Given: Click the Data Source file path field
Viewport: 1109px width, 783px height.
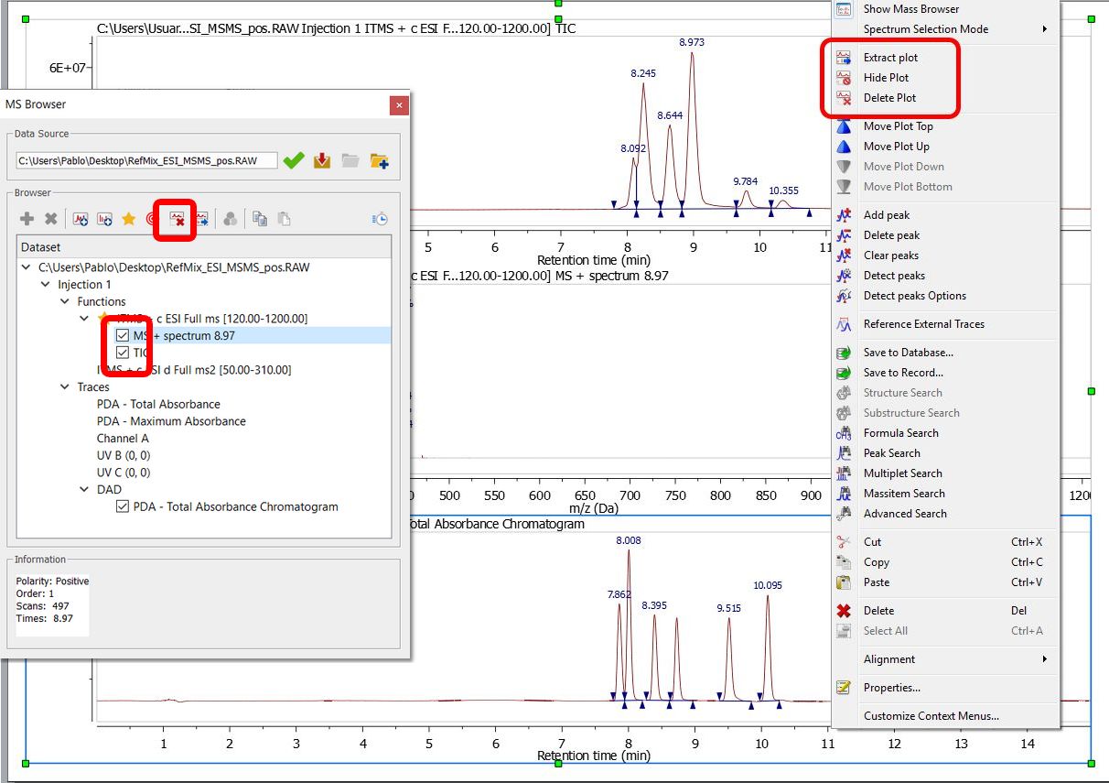Looking at the screenshot, I should click(146, 160).
